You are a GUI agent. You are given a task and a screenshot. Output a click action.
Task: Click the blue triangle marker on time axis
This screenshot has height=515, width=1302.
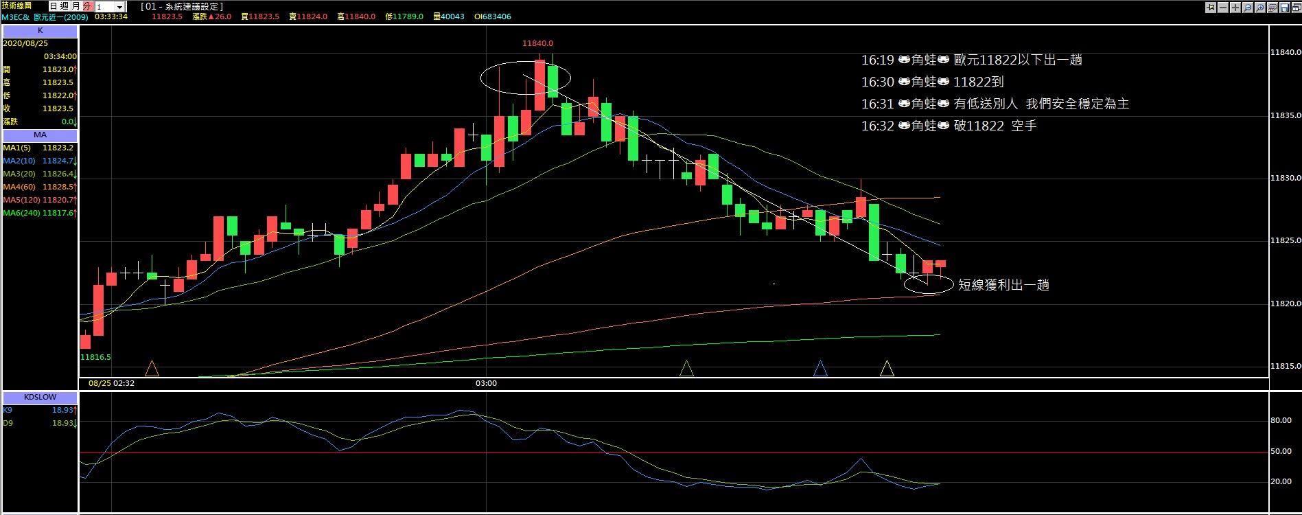tap(820, 369)
